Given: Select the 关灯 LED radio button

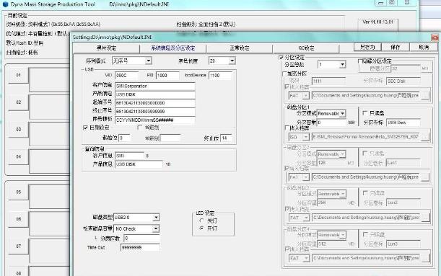Looking at the screenshot, I should [x=201, y=221].
